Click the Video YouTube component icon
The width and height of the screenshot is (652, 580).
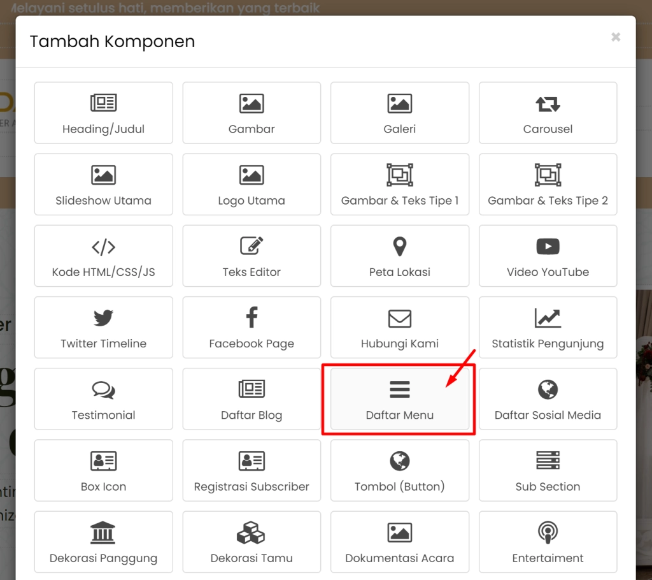point(548,247)
